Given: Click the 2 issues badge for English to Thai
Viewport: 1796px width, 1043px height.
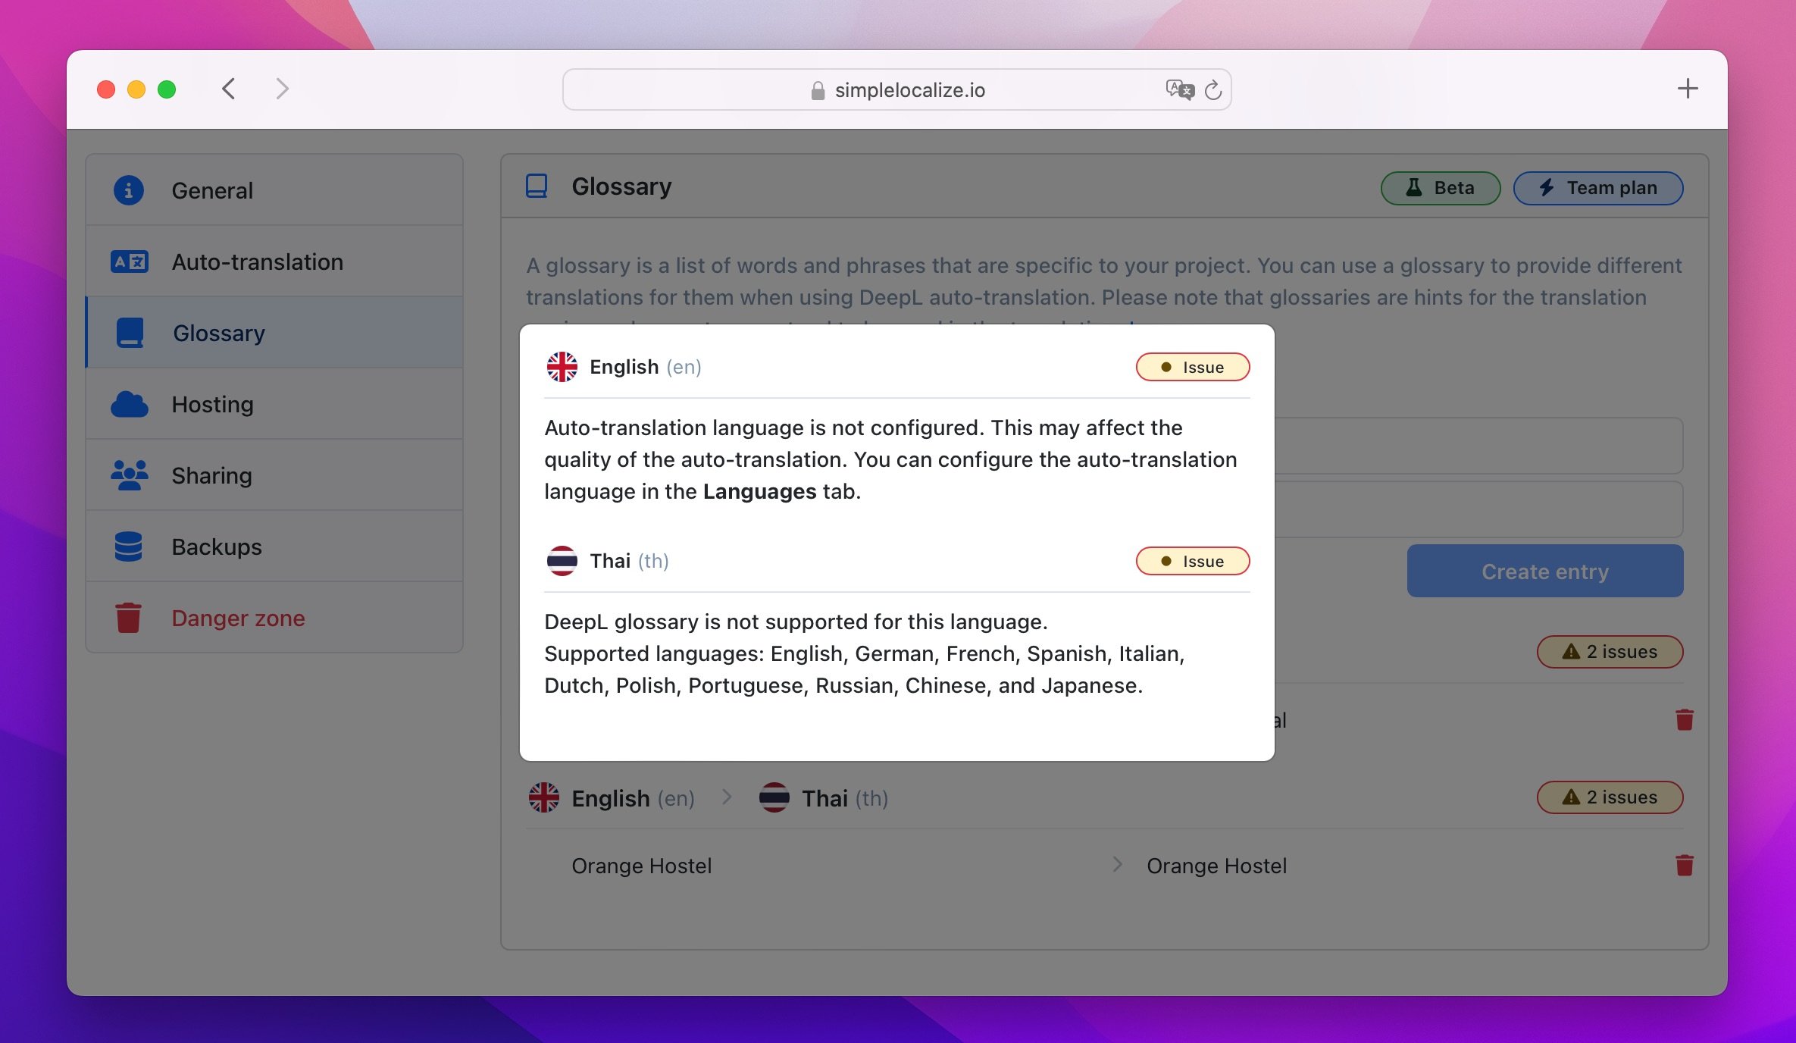Looking at the screenshot, I should (1610, 797).
